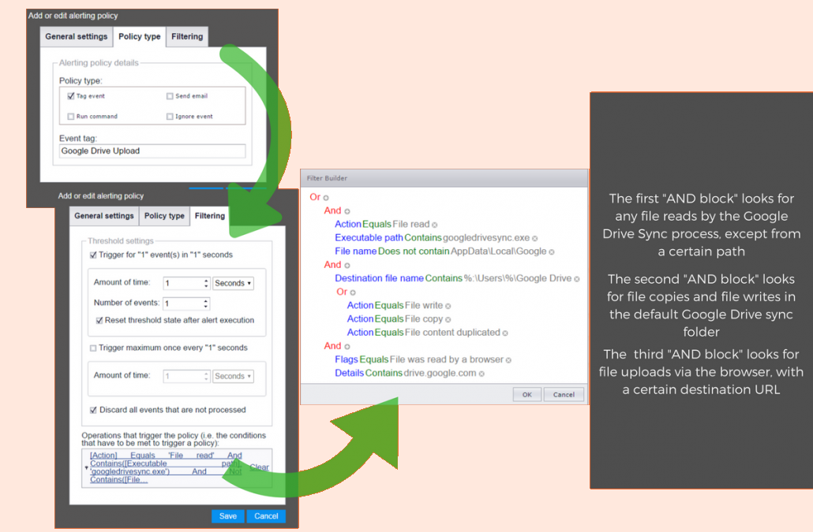Click plus icon beside And above Destination file name
The width and height of the screenshot is (813, 532).
tap(347, 266)
